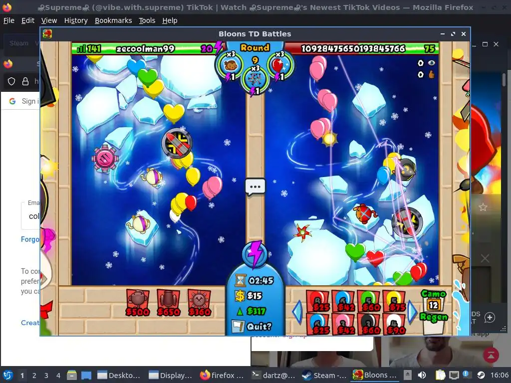Send the white bloon pack for $90

pyautogui.click(x=394, y=324)
